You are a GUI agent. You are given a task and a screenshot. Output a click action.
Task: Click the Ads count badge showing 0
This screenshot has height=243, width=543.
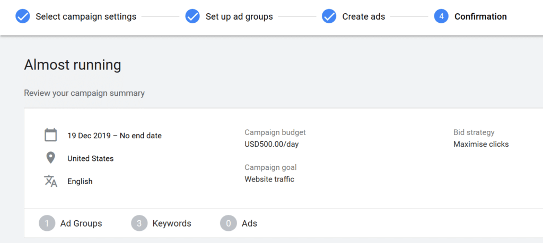pos(228,223)
